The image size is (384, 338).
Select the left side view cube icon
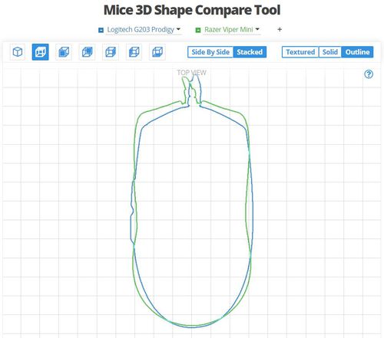click(134, 52)
